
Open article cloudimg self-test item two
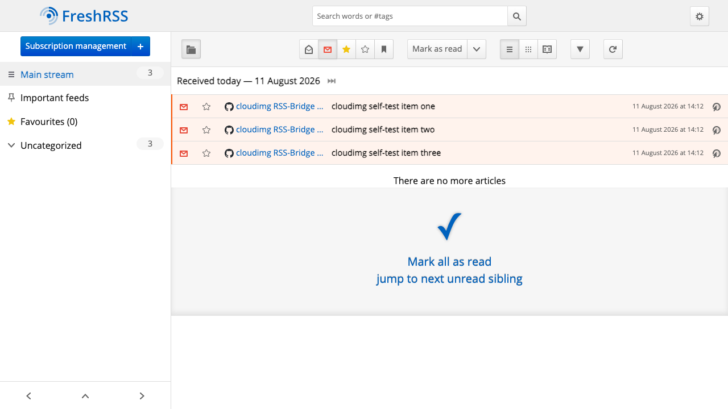tap(383, 130)
